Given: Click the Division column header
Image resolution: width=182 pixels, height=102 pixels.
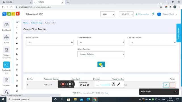Looking at the screenshot, I should coord(96,79).
